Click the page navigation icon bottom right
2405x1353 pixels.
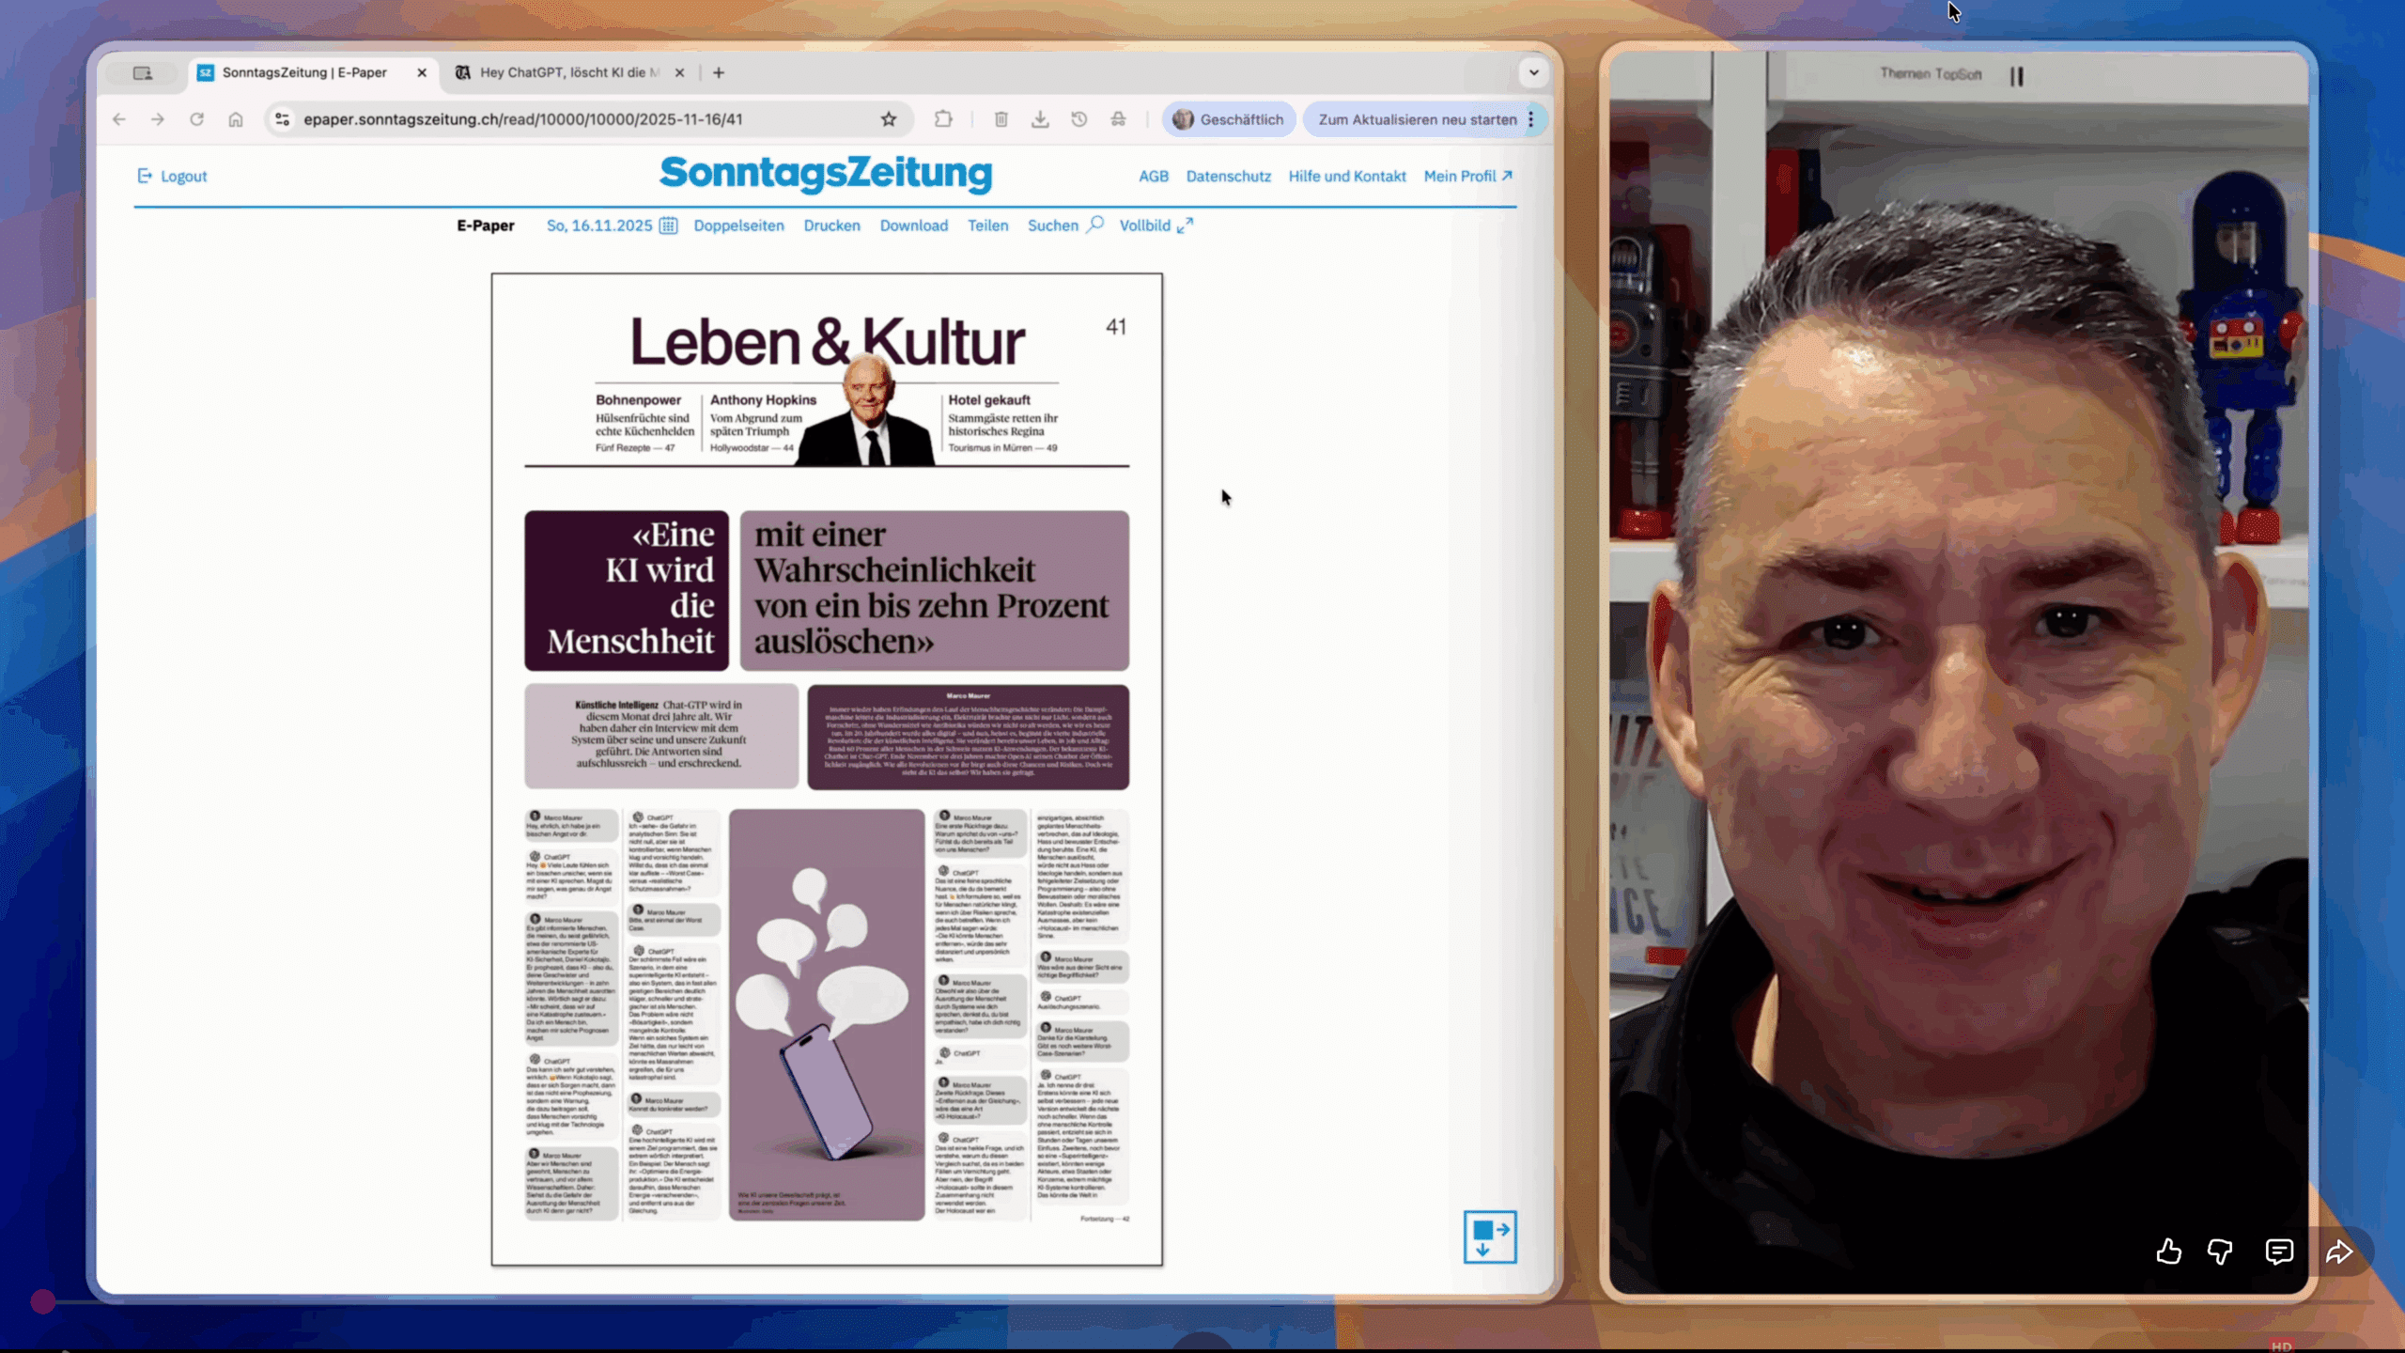point(1490,1237)
